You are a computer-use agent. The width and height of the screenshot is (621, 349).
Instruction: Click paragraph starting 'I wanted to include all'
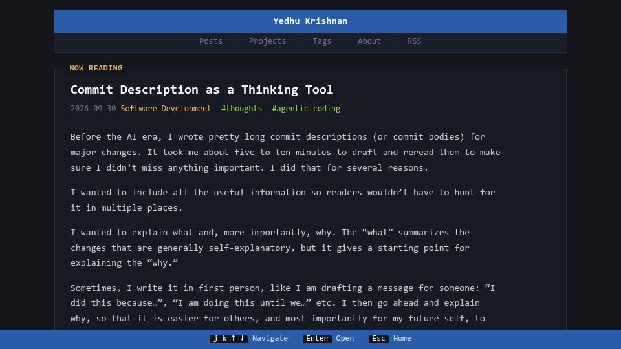tap(283, 200)
